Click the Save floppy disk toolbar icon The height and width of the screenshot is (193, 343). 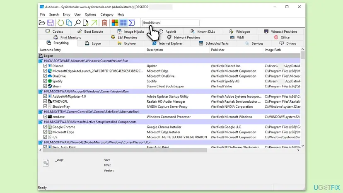[50, 23]
